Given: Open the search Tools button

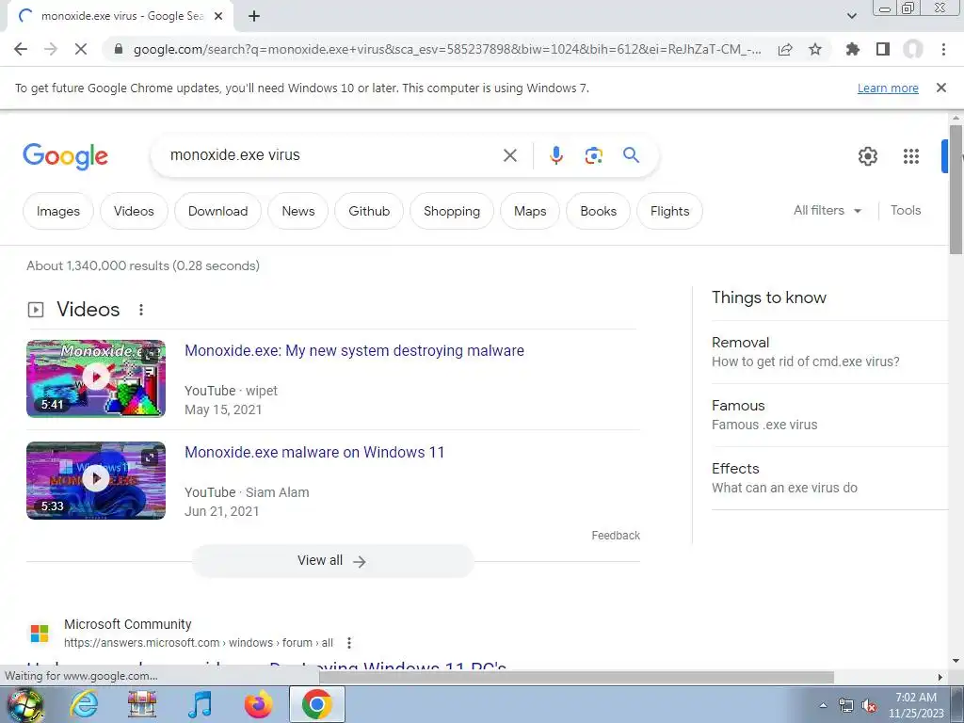Looking at the screenshot, I should point(906,210).
